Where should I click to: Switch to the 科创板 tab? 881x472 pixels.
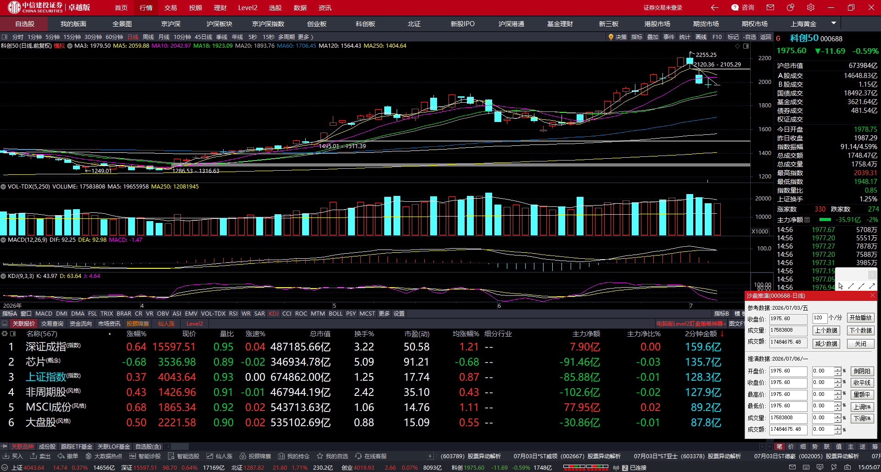pyautogui.click(x=365, y=24)
